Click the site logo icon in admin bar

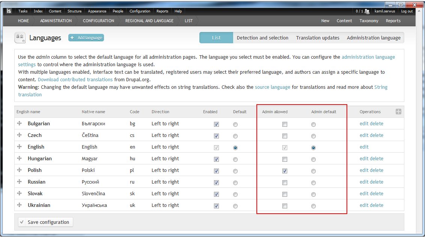(x=9, y=11)
